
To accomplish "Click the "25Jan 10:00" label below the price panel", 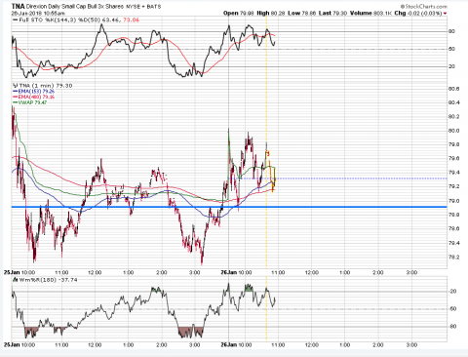I will pyautogui.click(x=19, y=272).
